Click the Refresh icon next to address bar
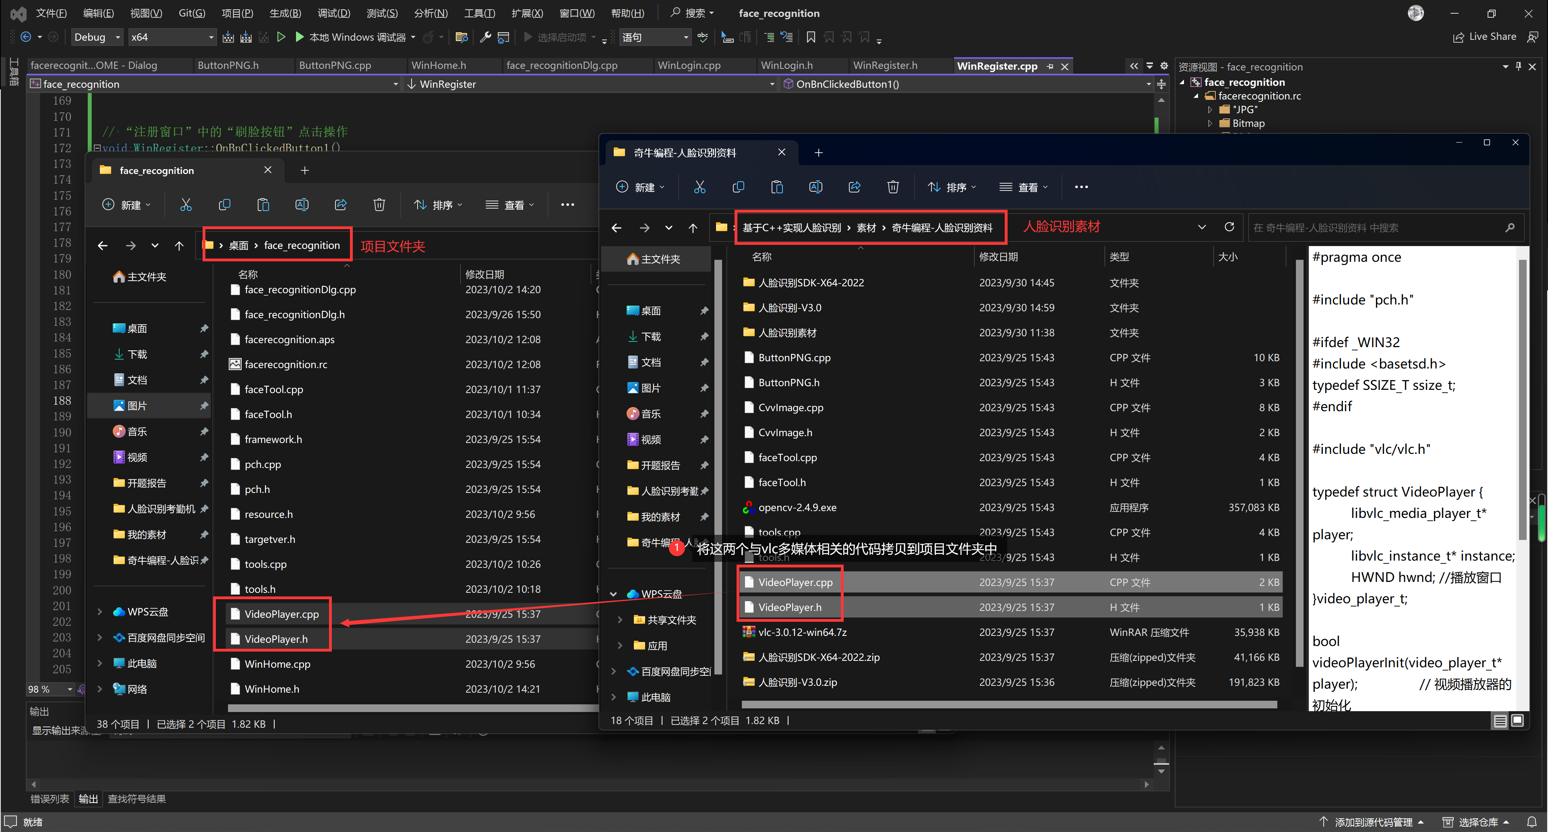The height and width of the screenshot is (832, 1548). tap(1229, 227)
